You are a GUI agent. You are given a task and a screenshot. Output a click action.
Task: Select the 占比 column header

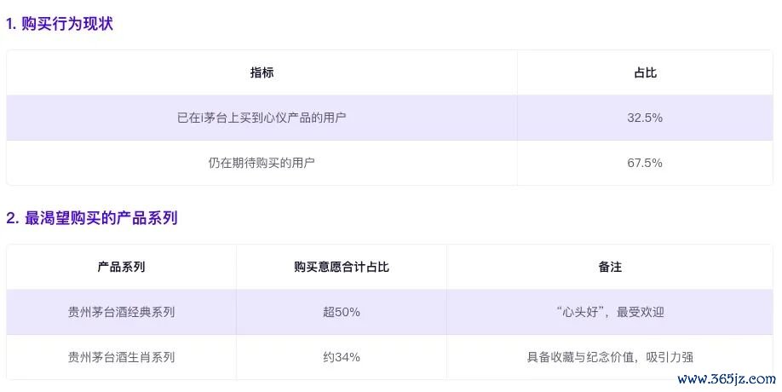click(x=645, y=72)
